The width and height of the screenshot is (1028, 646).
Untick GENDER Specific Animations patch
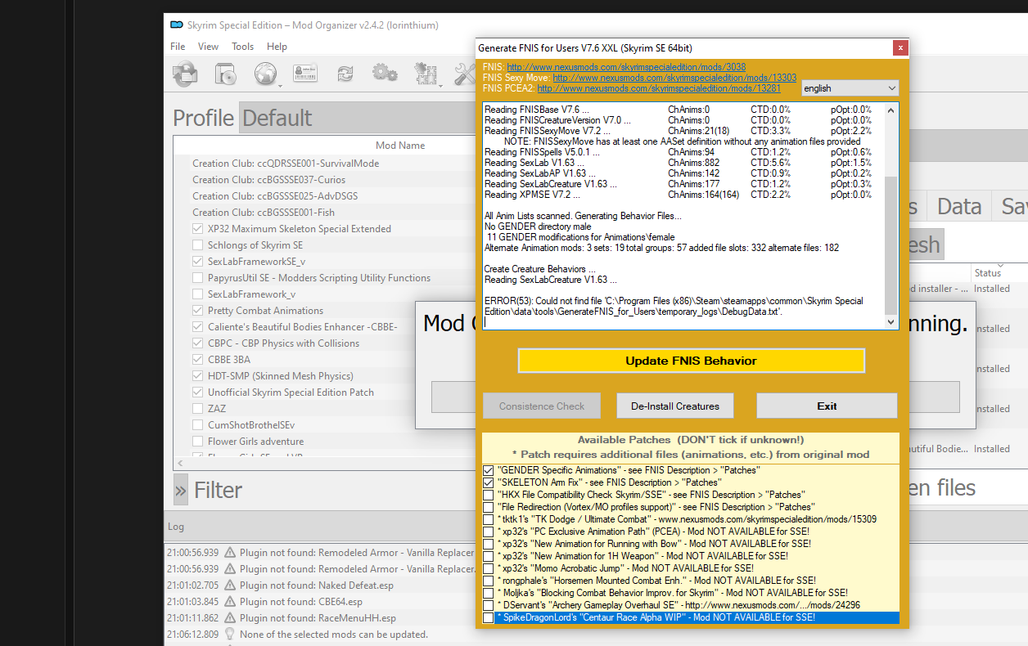coord(489,470)
